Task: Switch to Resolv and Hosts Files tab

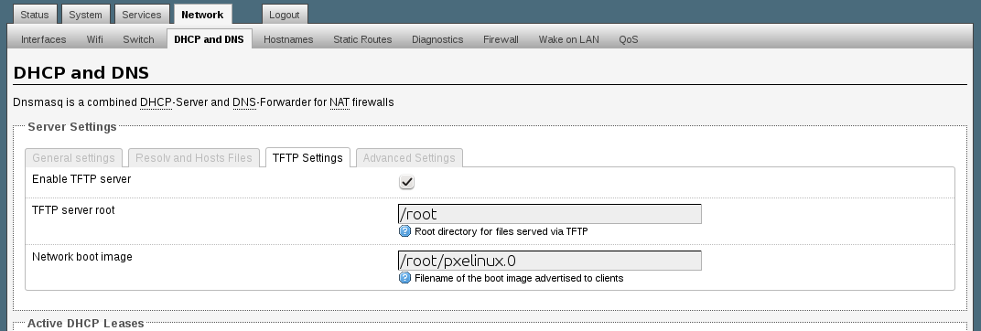Action: pyautogui.click(x=193, y=157)
